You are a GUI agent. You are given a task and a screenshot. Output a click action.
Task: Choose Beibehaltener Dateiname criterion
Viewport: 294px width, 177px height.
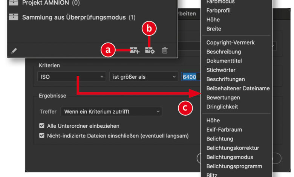(x=238, y=88)
